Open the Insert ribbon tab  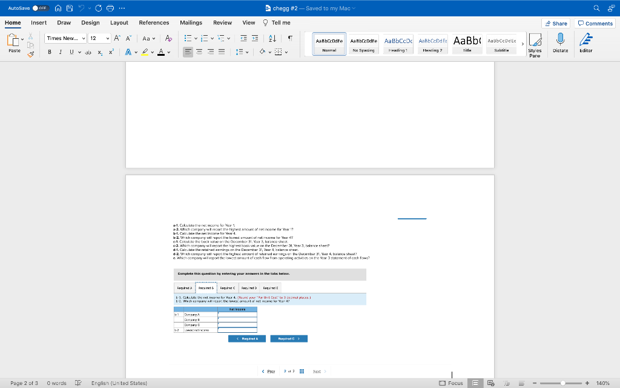pos(39,22)
